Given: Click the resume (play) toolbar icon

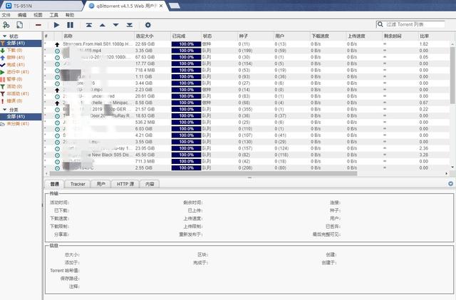Looking at the screenshot, I should (56, 25).
